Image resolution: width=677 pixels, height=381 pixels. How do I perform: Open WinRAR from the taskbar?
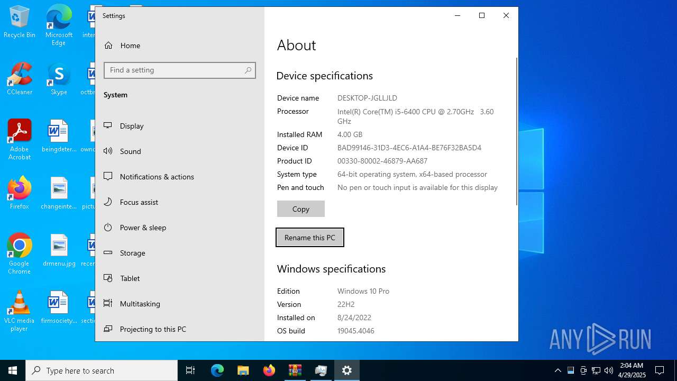[295, 370]
